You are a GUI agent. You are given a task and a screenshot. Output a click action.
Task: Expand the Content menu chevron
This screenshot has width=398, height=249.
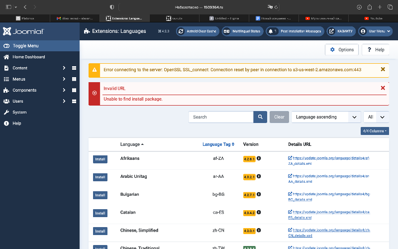click(x=64, y=68)
